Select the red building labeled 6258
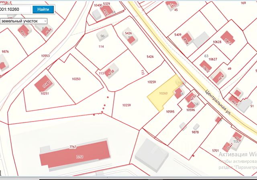257x180 pixels. [x=108, y=72]
